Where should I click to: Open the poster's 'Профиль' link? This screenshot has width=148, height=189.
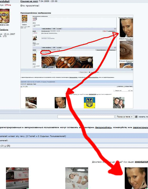(4, 30)
